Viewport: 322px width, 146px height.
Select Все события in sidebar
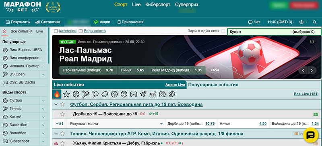[22, 31]
